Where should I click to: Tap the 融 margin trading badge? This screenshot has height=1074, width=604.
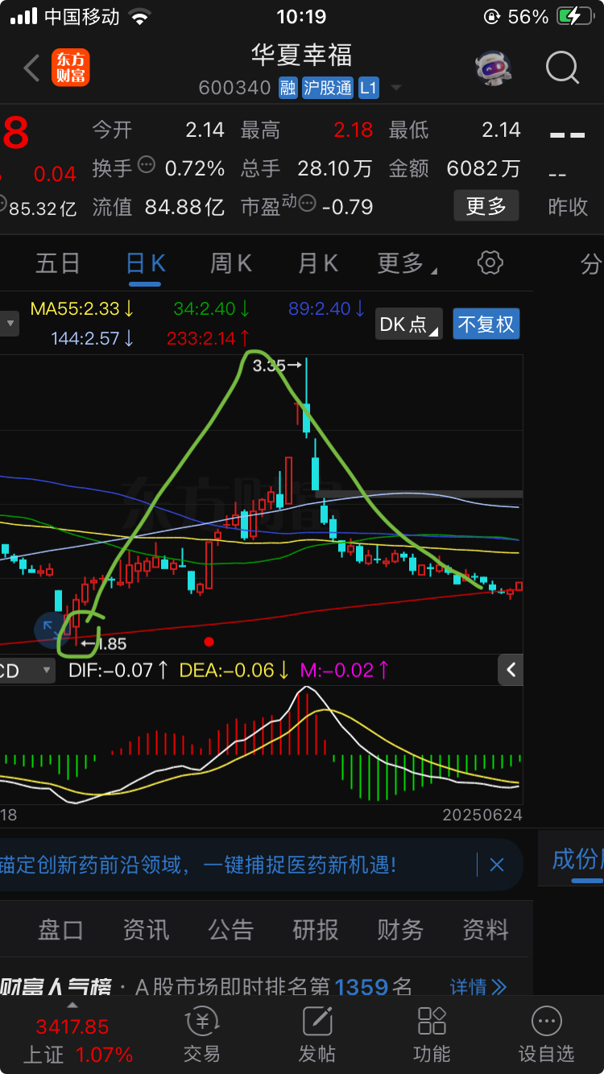click(x=288, y=88)
